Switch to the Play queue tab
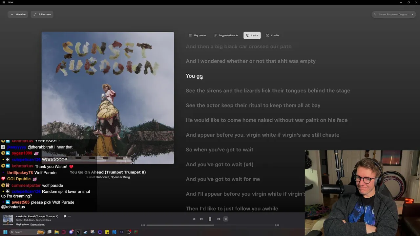Screen dimensions: 420x236 coord(197,35)
